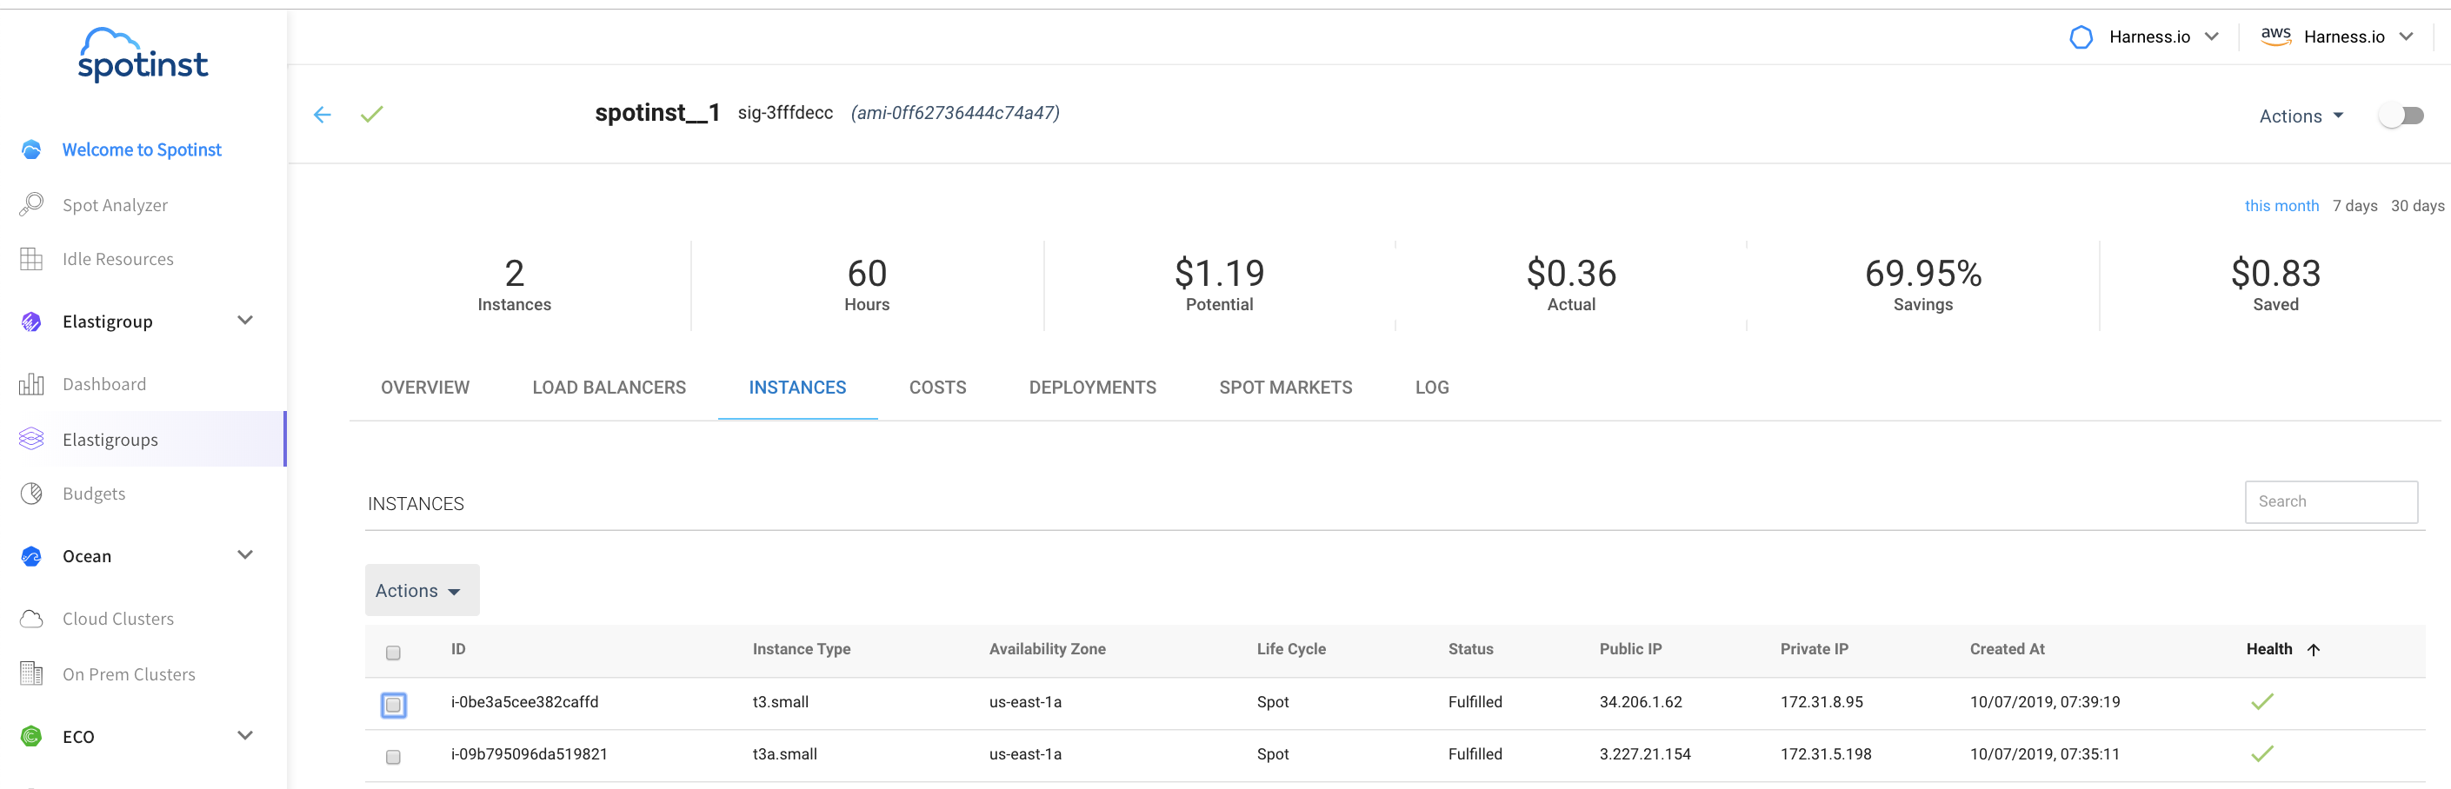Select the 'this month' time range
This screenshot has height=789, width=2451.
[2281, 206]
